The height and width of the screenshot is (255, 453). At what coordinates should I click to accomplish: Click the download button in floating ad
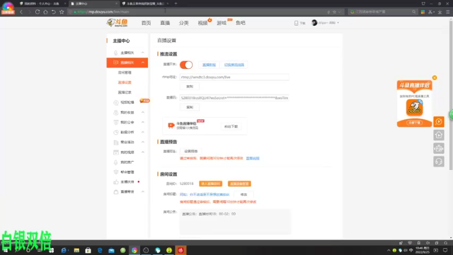(x=414, y=123)
